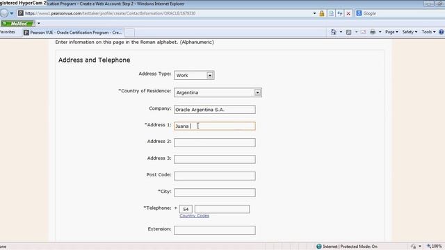
Task: Click into the Company field
Action: pyautogui.click(x=215, y=110)
